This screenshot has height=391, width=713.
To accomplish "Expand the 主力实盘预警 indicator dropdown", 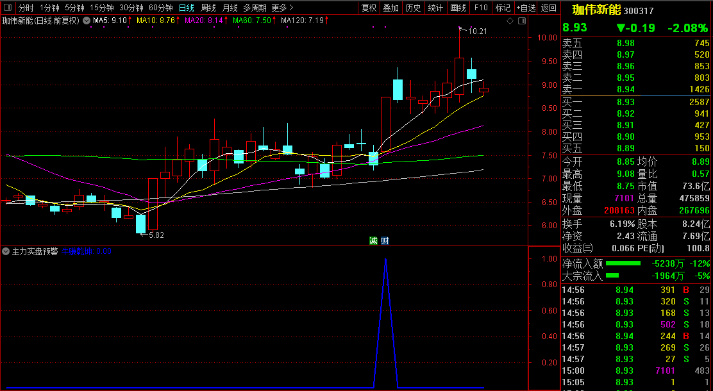I will click(6, 251).
